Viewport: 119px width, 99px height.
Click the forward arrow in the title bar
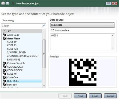(x=8, y=4)
